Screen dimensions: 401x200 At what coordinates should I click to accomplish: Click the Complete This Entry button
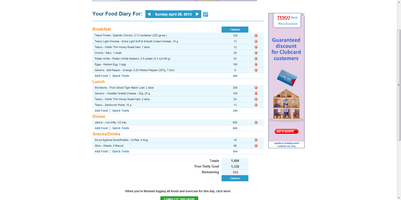coord(179,198)
